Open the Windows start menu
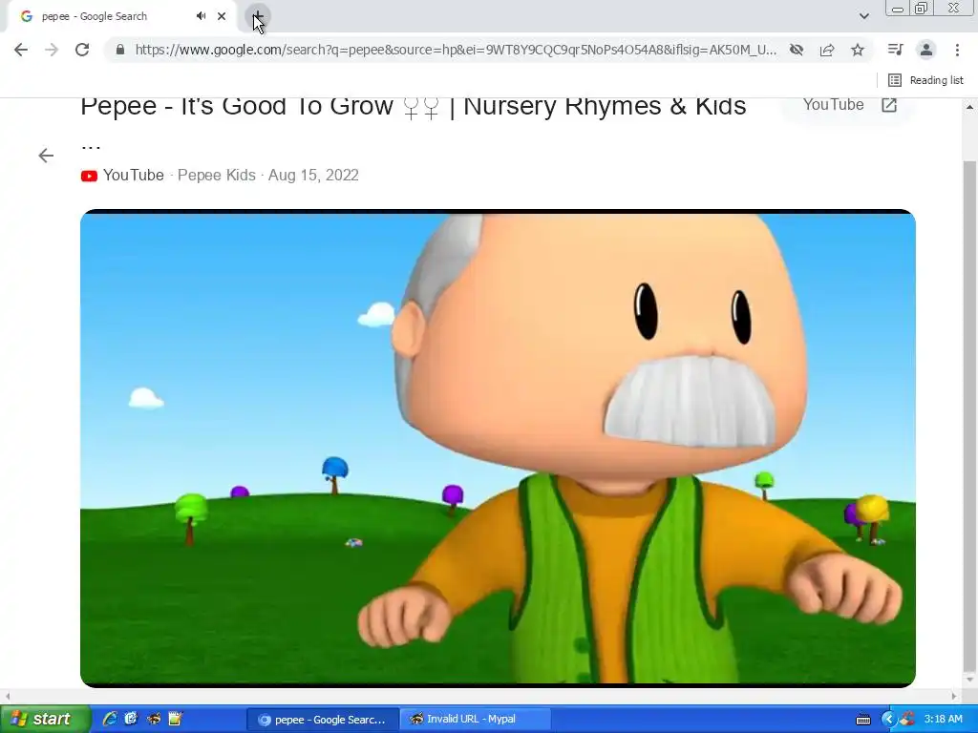The height and width of the screenshot is (733, 978). (45, 720)
